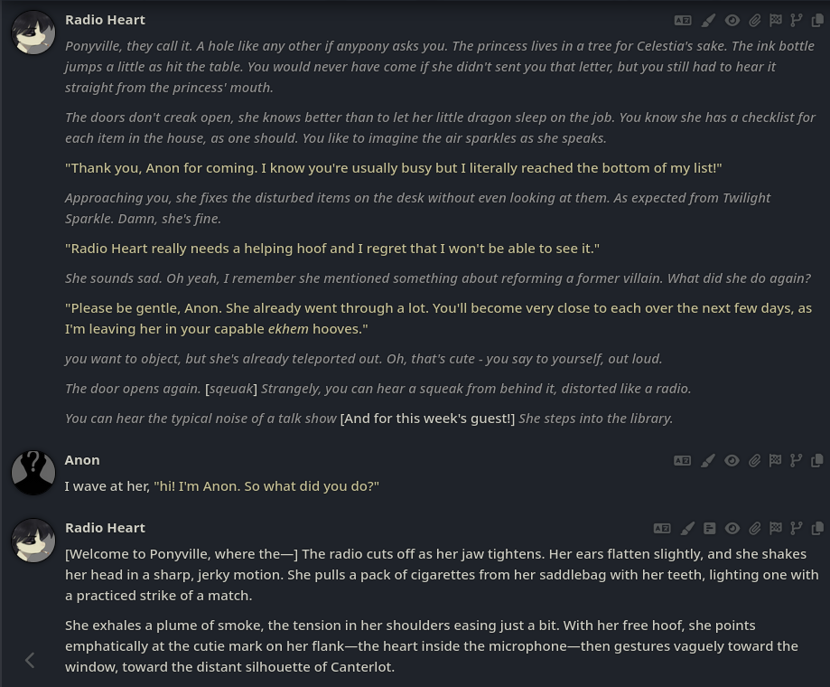Click prompt itemization icon on last message

click(710, 529)
